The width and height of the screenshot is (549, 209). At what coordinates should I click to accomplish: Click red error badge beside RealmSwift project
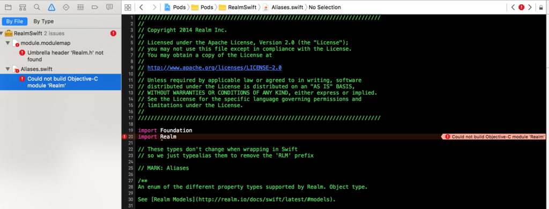(x=113, y=33)
